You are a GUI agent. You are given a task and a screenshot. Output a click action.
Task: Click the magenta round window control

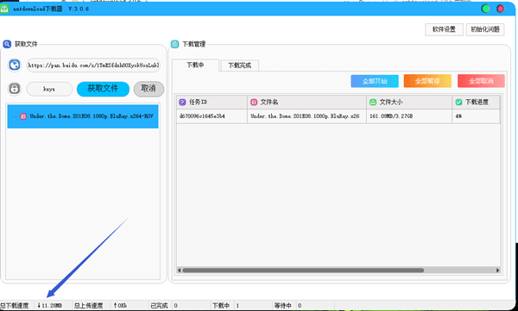pos(501,9)
